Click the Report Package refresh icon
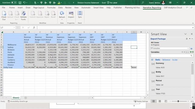Image resolution: width=195 pixels, height=109 pixels. tap(187, 39)
